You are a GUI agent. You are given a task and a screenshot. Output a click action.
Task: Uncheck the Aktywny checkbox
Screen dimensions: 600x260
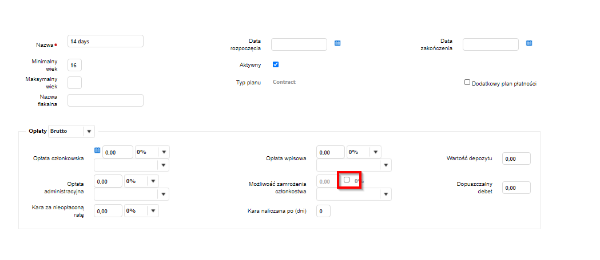276,64
